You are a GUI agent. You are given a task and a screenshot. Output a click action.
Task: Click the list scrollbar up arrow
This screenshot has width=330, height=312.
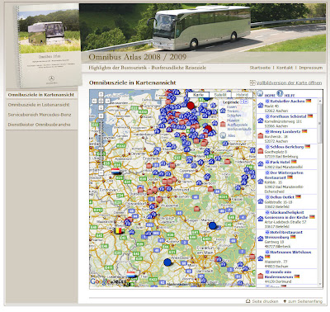coord(320,101)
